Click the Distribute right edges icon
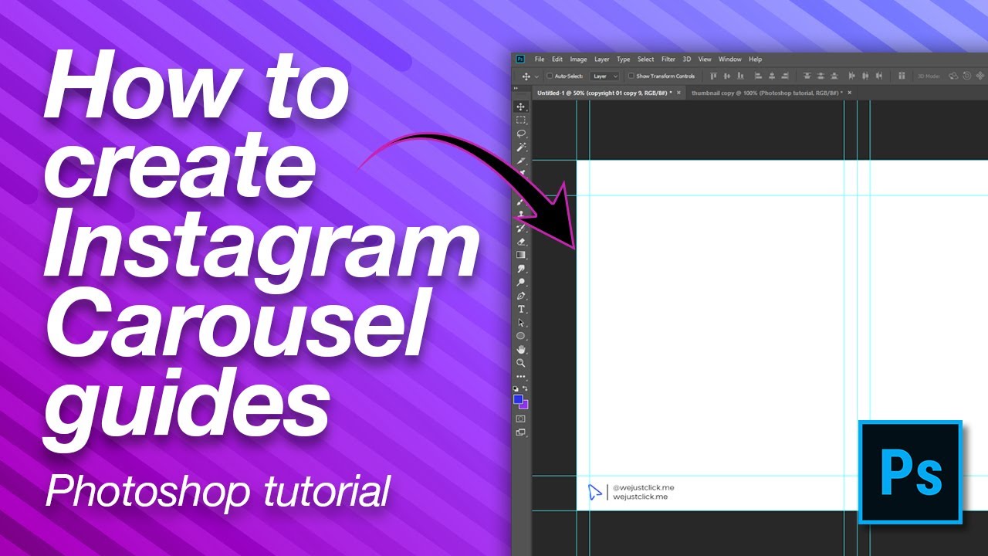This screenshot has width=988, height=556. coord(878,76)
